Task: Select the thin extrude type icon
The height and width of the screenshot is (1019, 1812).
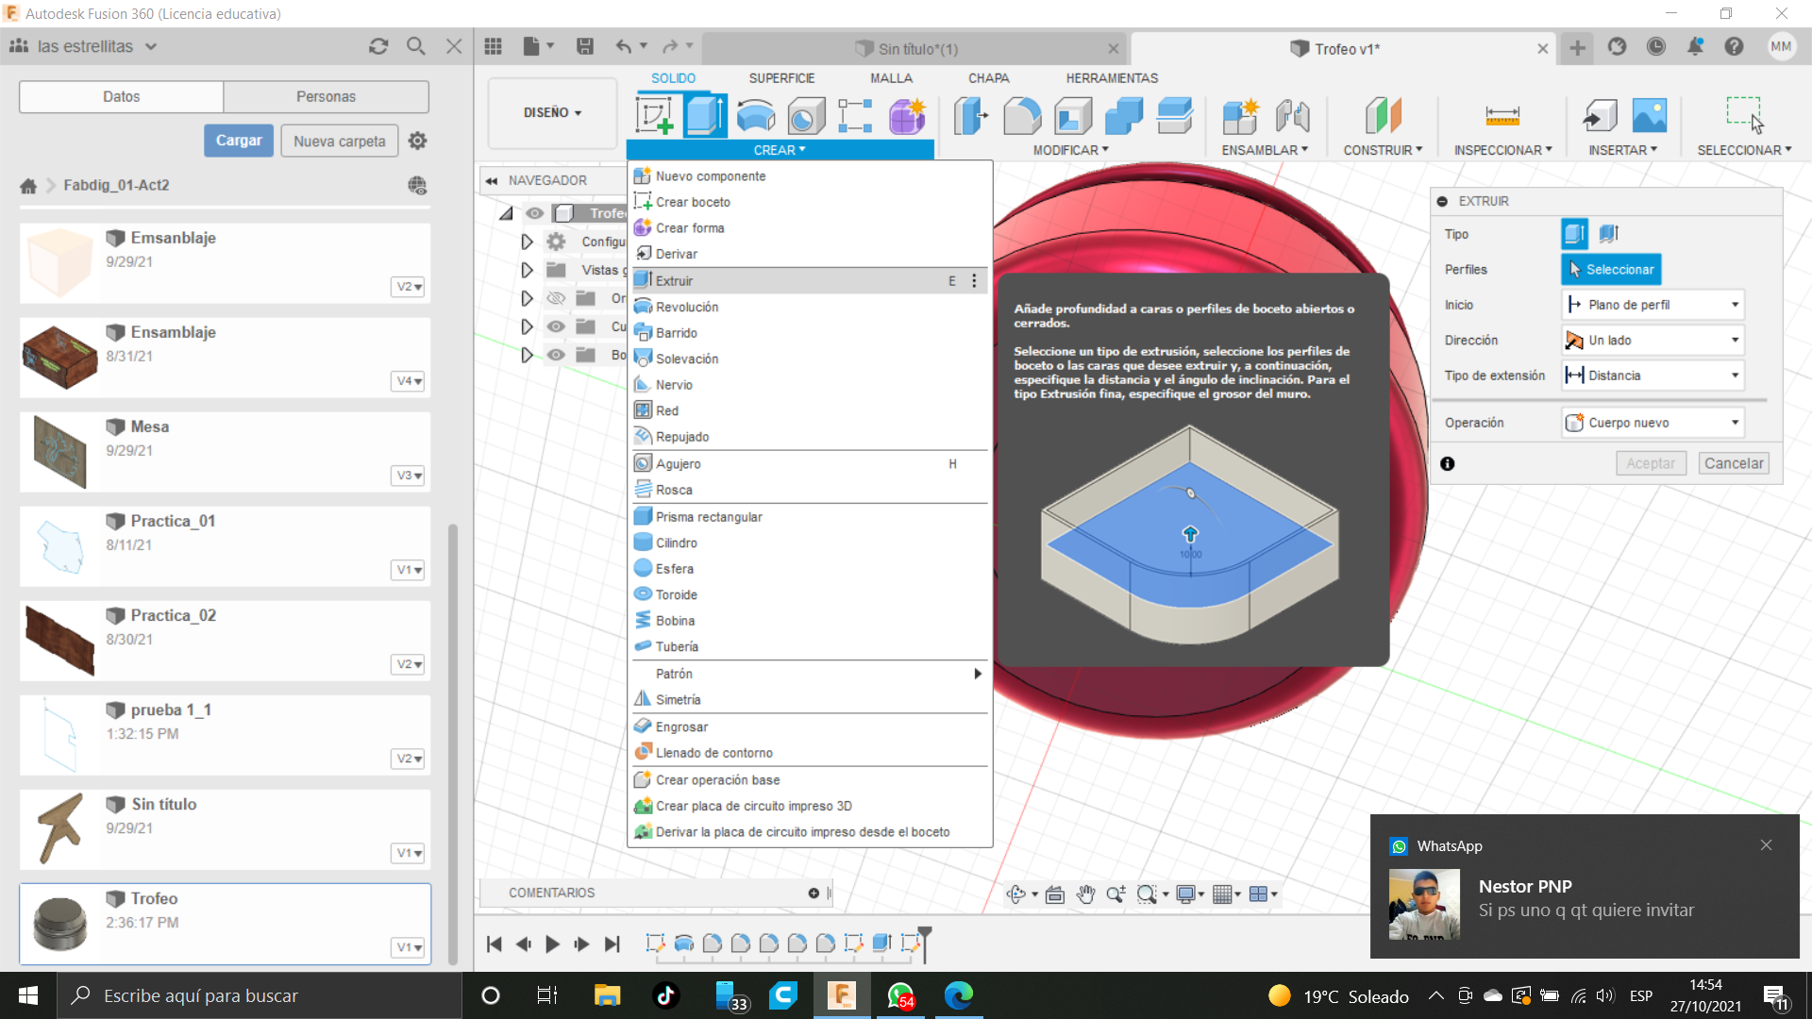Action: click(1609, 233)
